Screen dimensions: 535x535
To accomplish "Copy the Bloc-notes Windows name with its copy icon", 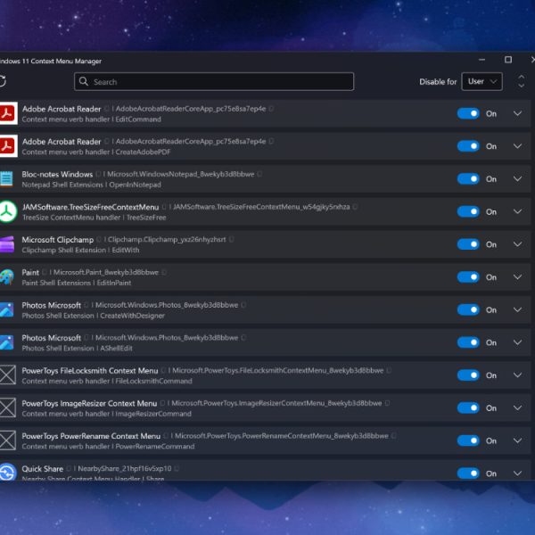I will pos(98,174).
